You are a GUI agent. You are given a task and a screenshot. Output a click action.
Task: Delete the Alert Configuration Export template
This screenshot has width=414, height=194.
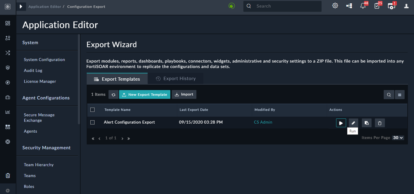[380, 123]
